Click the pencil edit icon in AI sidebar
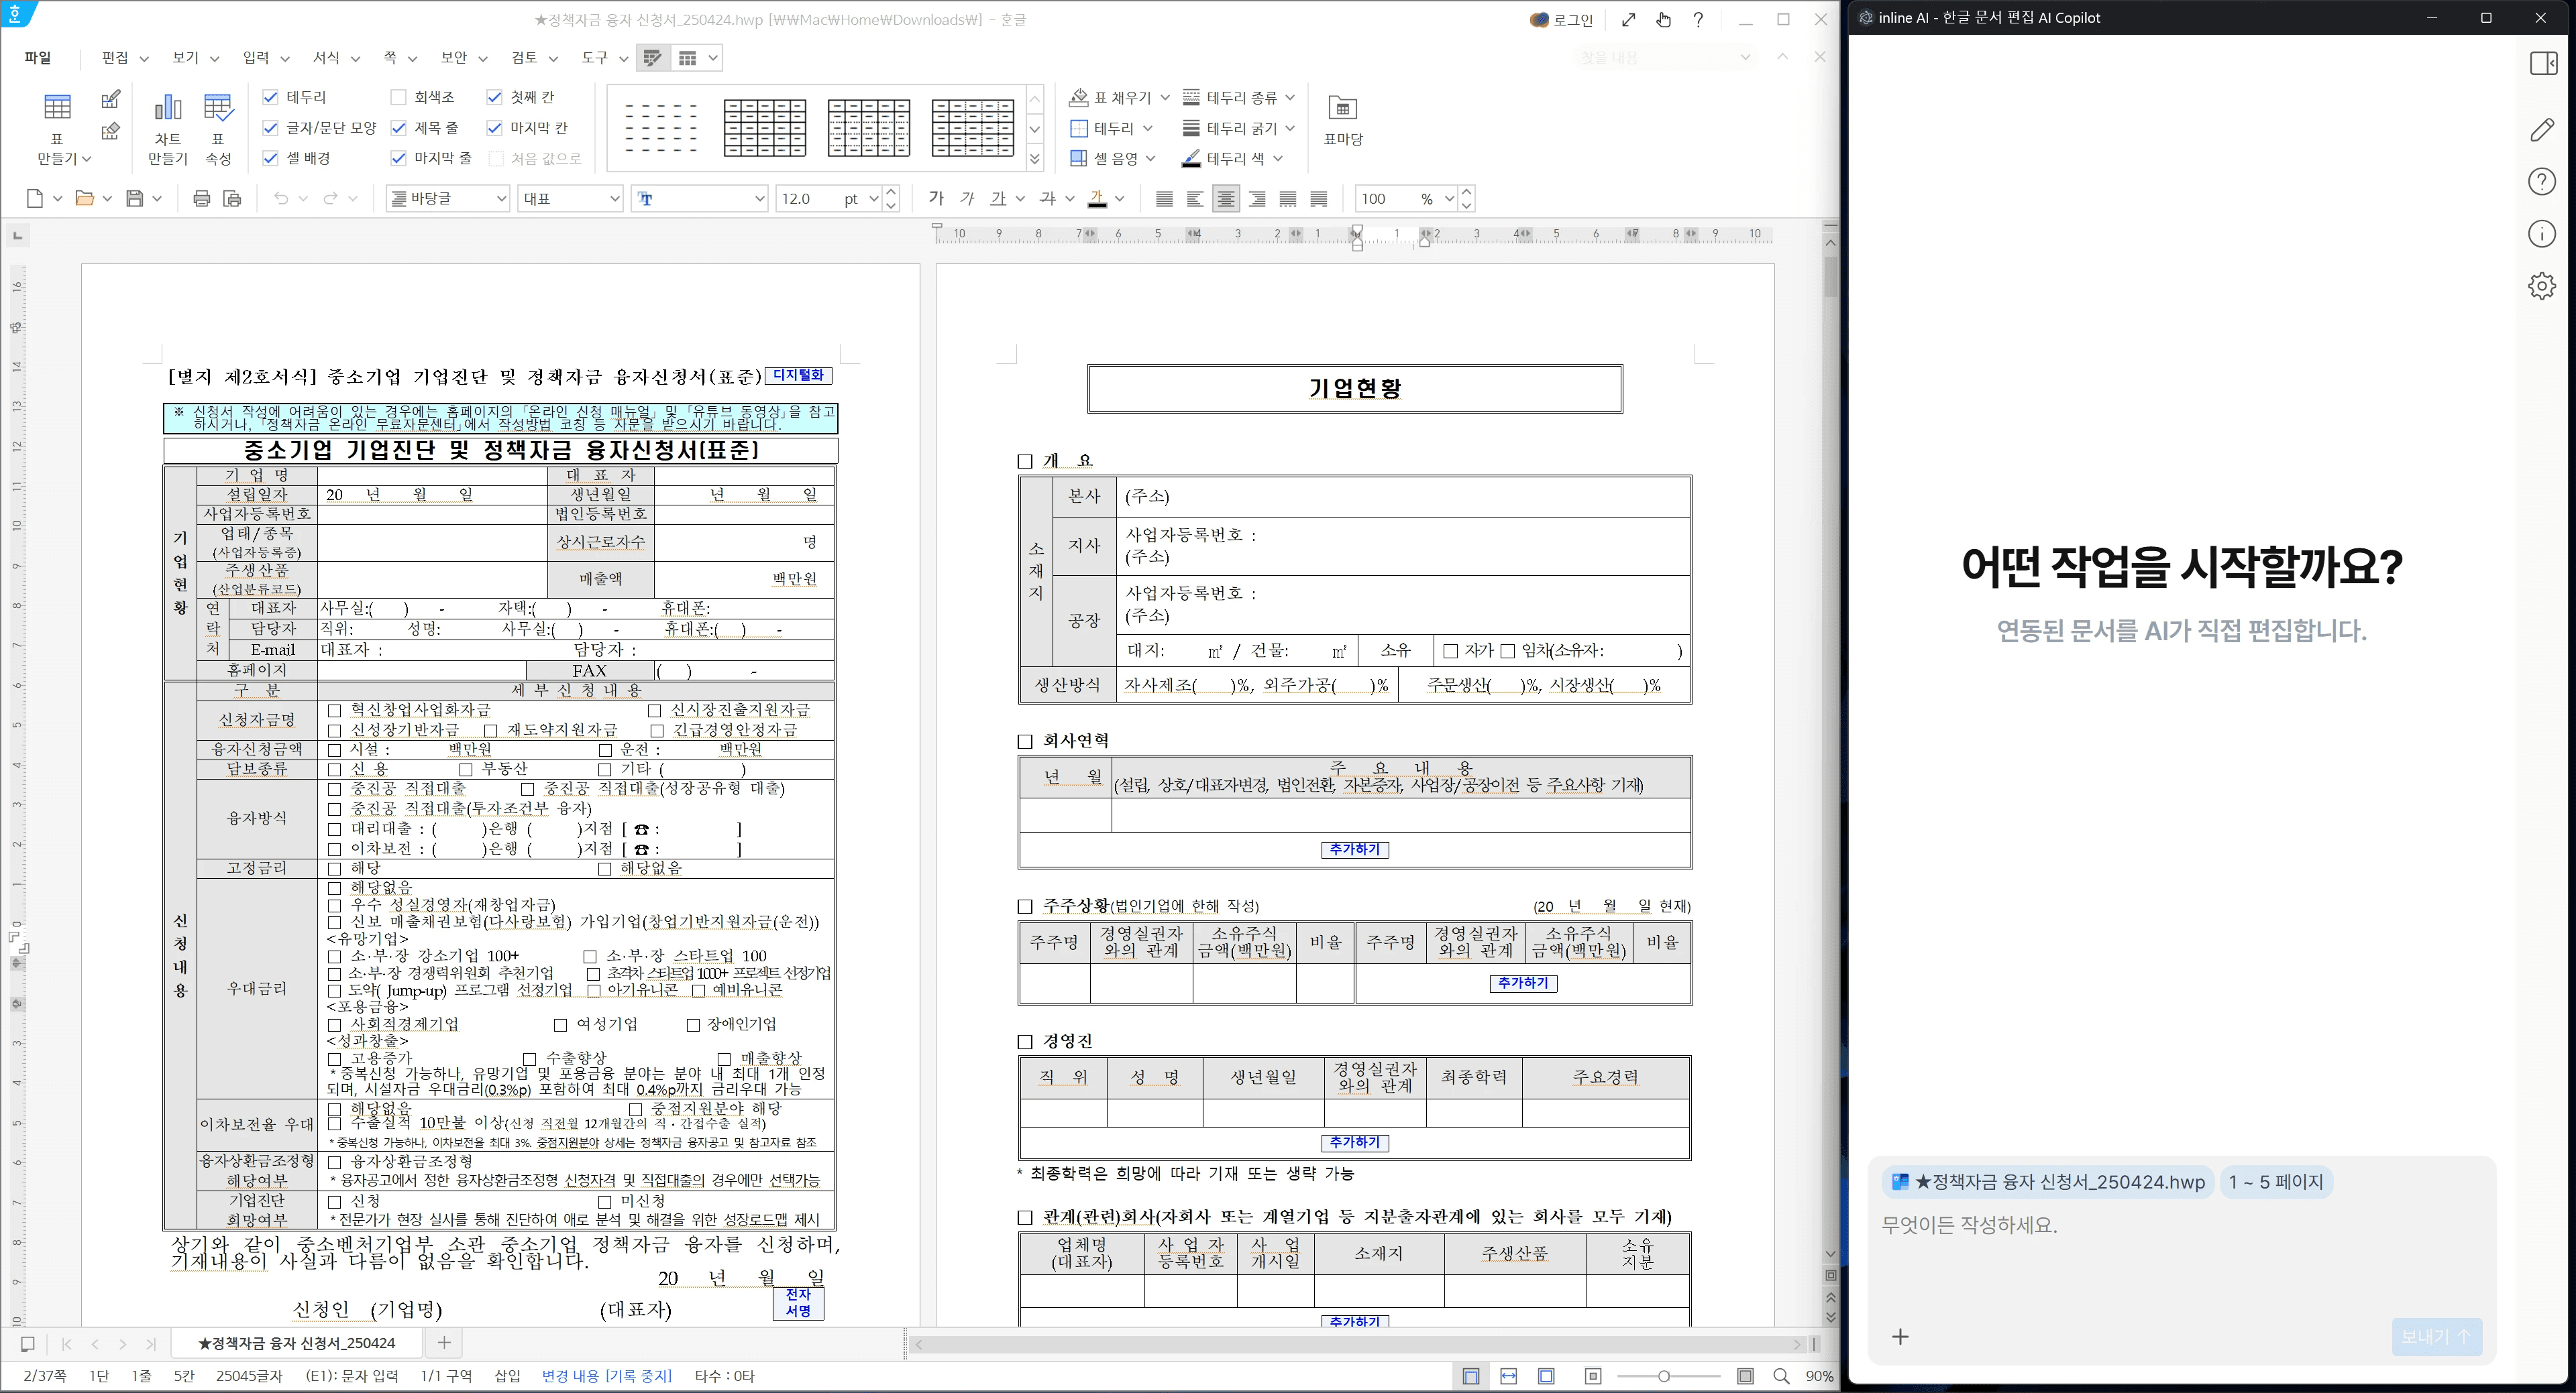The width and height of the screenshot is (2576, 1393). pos(2541,130)
